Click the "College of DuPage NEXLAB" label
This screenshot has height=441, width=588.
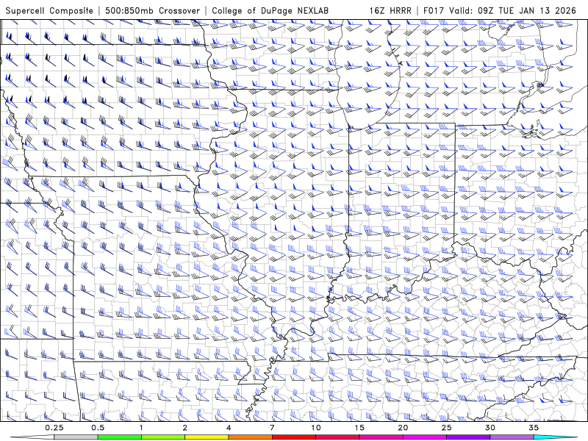pos(270,10)
